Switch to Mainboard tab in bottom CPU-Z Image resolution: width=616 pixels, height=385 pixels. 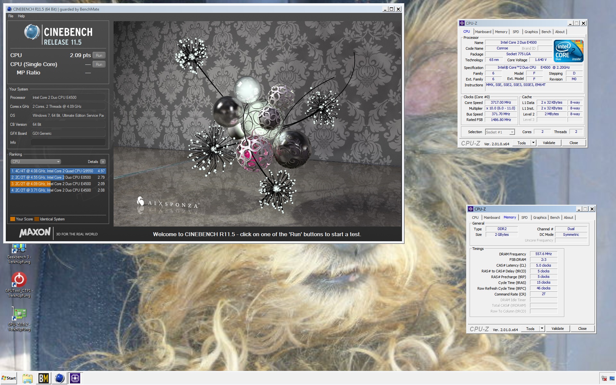(x=492, y=218)
